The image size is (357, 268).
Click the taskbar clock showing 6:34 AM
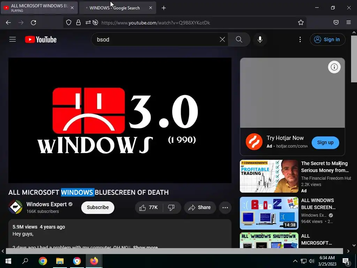pos(327,261)
